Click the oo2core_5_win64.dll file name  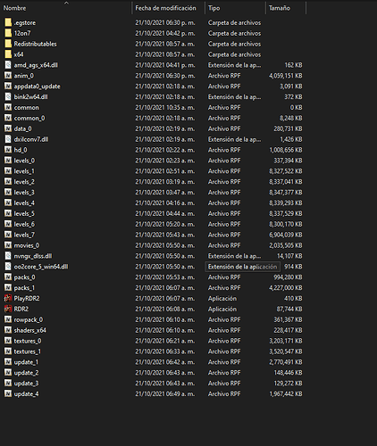tap(41, 267)
